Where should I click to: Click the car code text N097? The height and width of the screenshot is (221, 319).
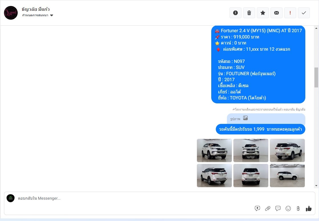(x=239, y=62)
